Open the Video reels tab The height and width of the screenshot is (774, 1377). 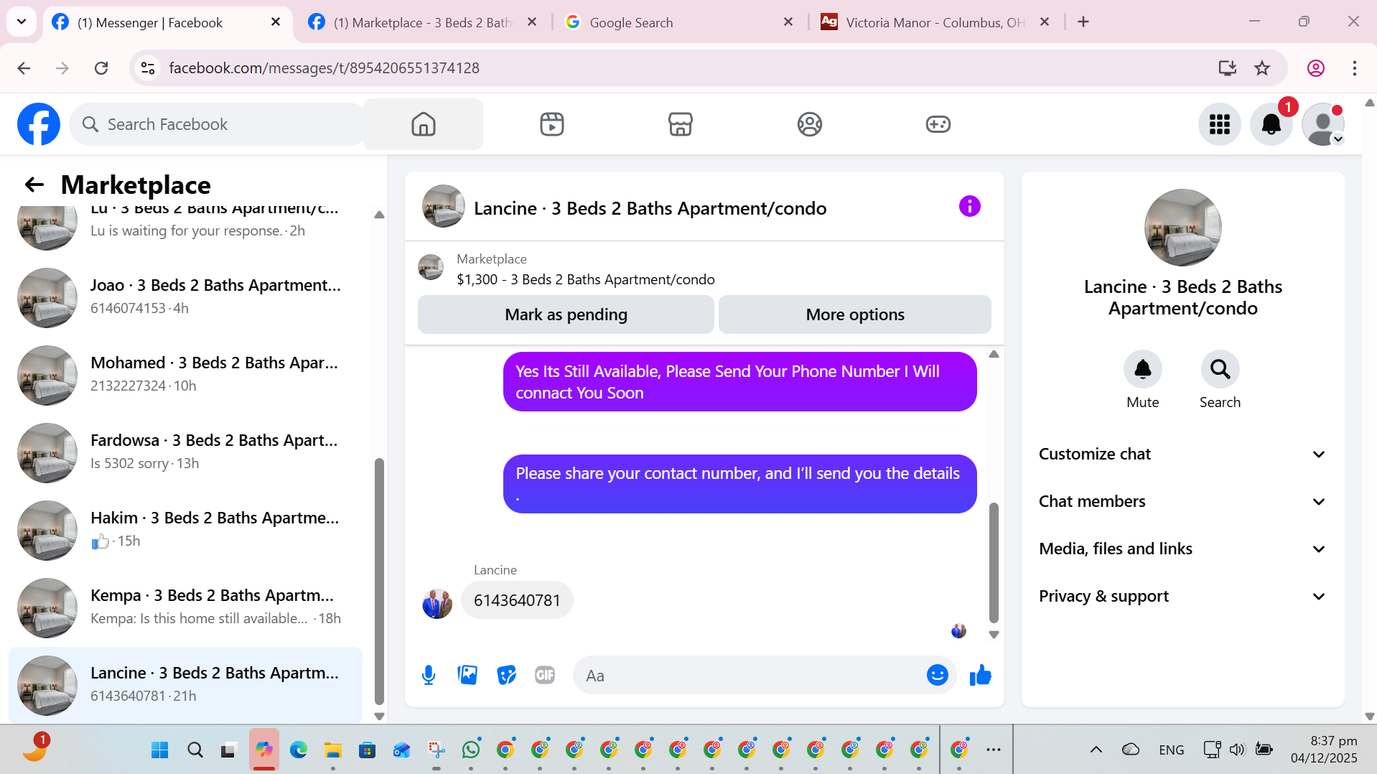(551, 124)
